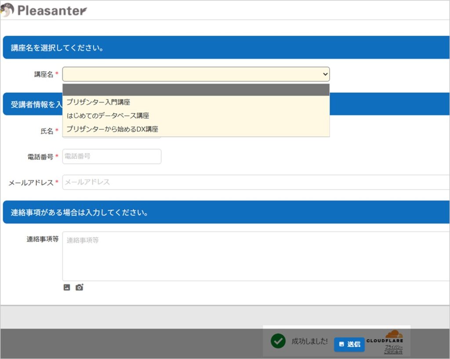450x359 pixels.
Task: Select the blank highlighted option in list
Action: 196,90
